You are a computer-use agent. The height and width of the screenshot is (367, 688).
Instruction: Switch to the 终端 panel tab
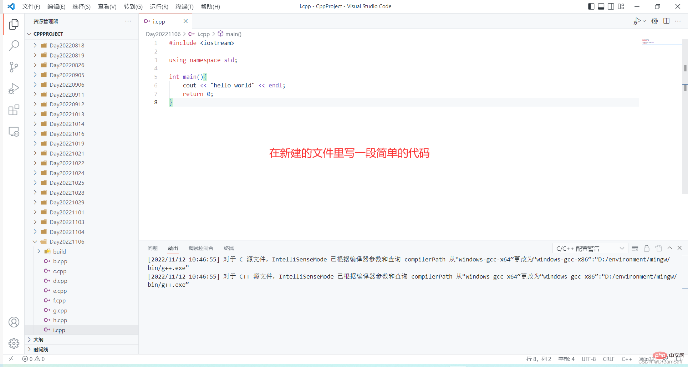(228, 248)
